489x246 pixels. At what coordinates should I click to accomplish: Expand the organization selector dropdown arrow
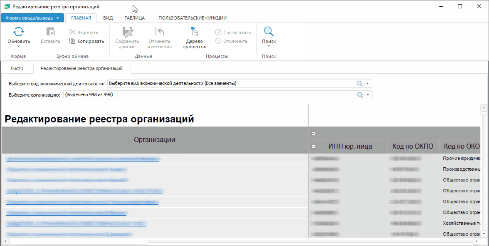click(x=368, y=95)
